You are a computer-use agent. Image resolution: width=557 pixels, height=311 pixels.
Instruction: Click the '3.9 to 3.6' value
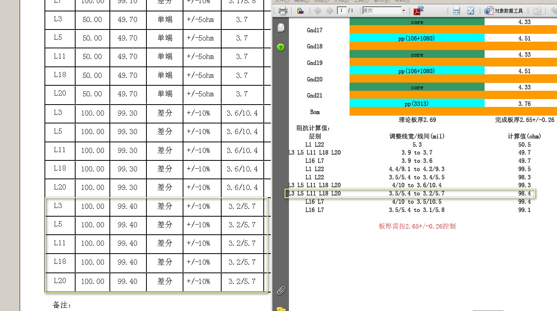click(x=417, y=161)
